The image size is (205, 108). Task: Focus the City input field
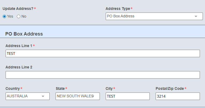[128, 96]
